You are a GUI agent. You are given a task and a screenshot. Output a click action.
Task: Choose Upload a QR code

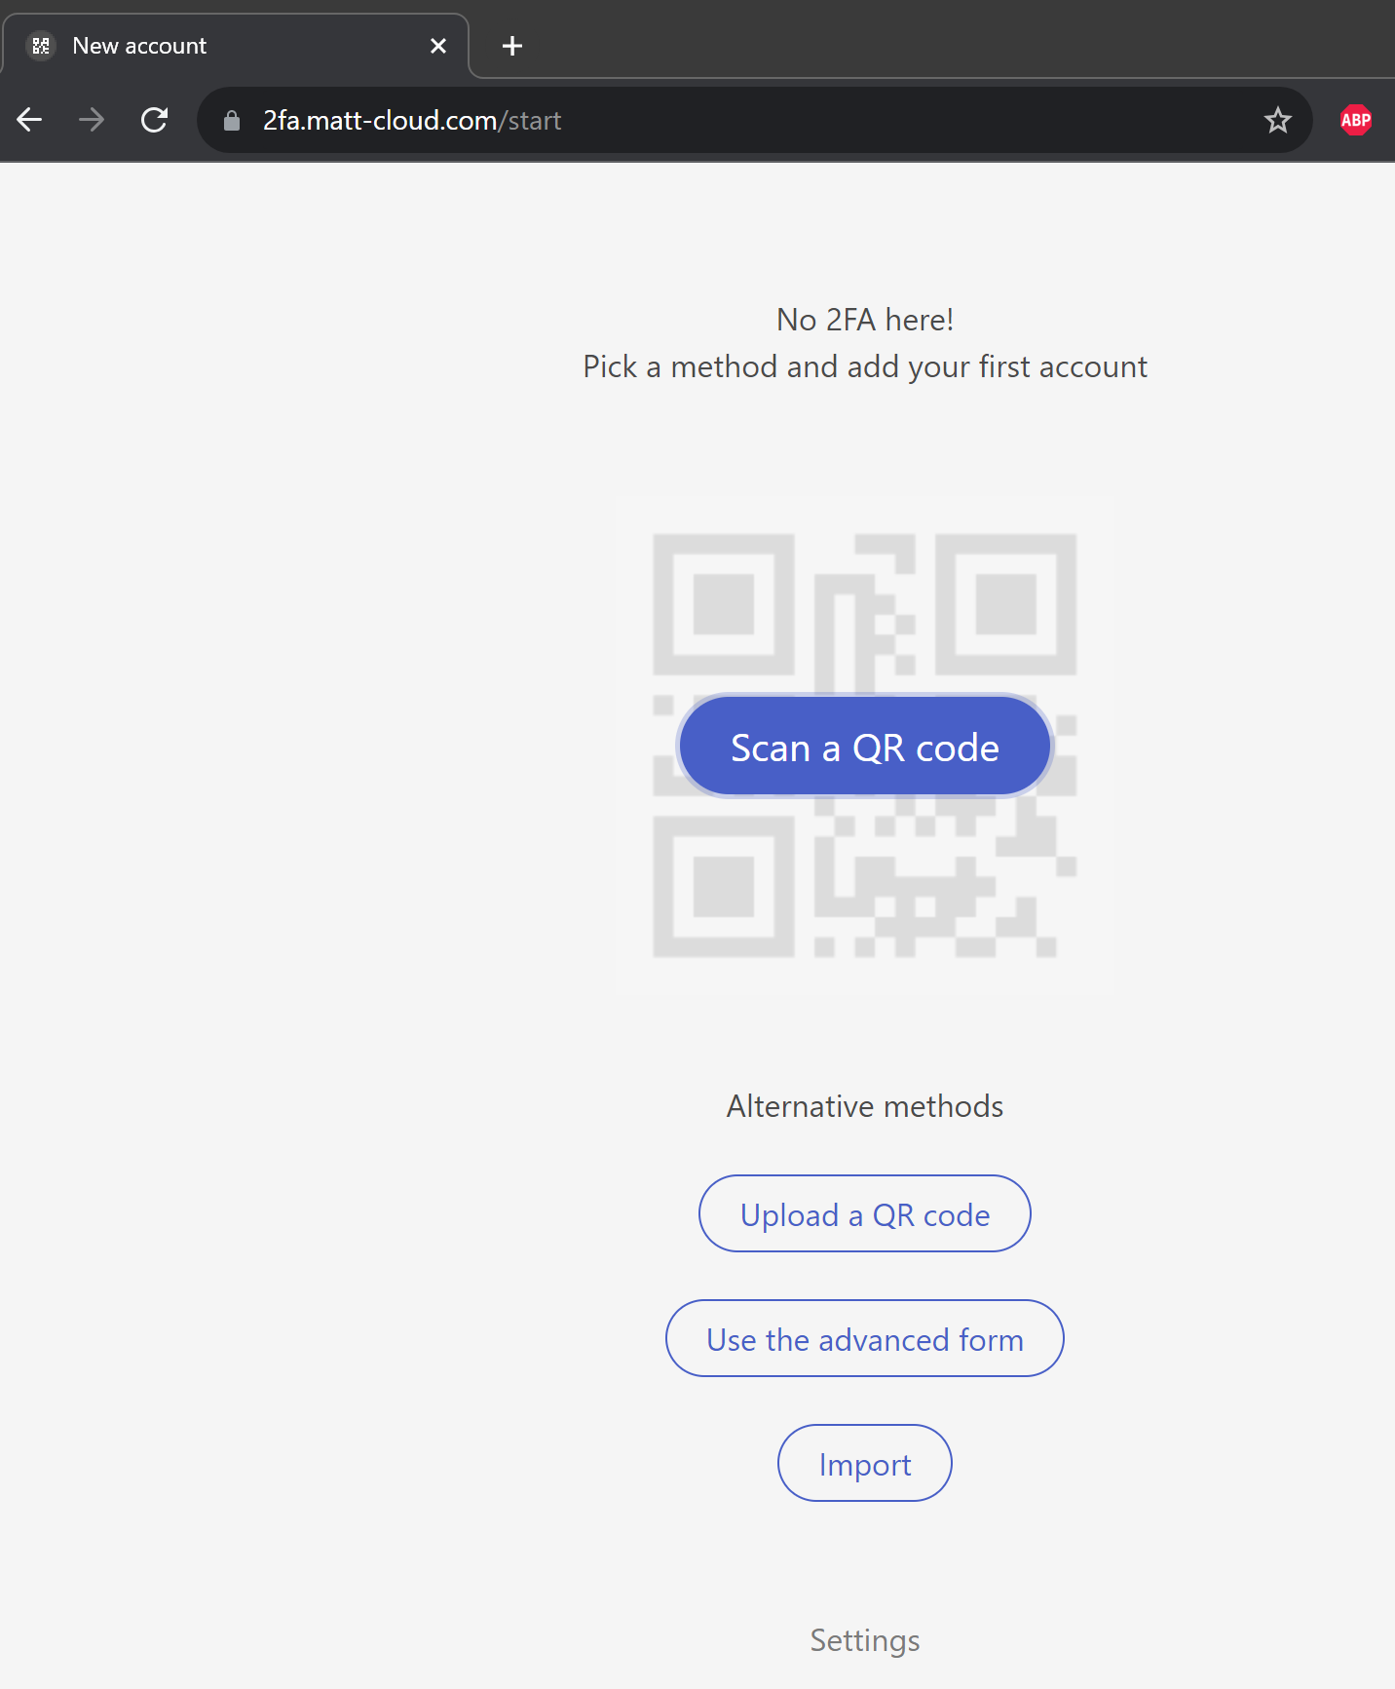point(865,1214)
